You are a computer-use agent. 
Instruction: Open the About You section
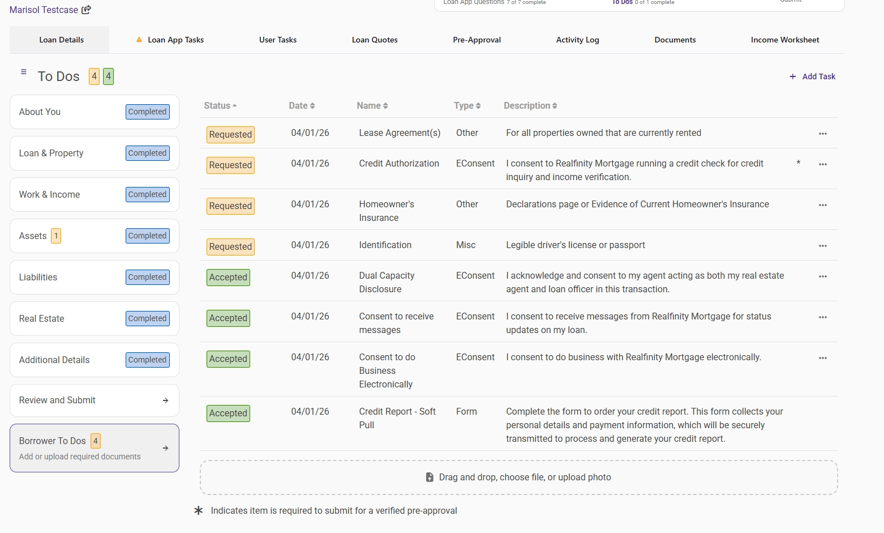tap(95, 112)
